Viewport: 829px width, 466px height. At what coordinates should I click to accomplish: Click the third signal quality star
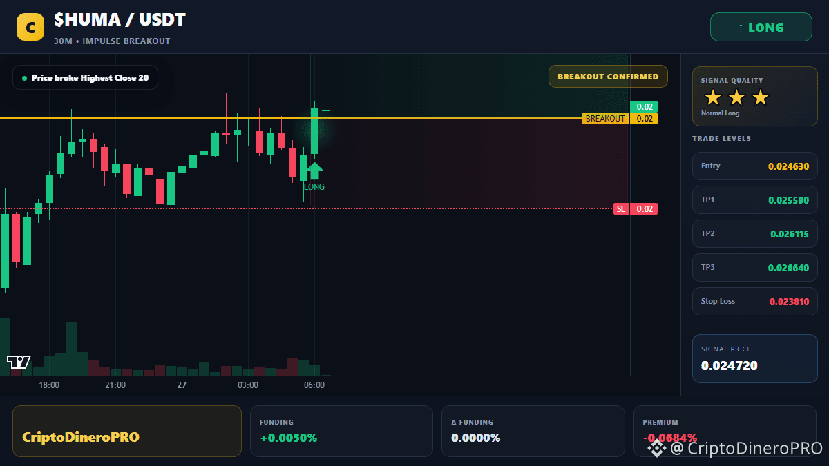(x=760, y=97)
